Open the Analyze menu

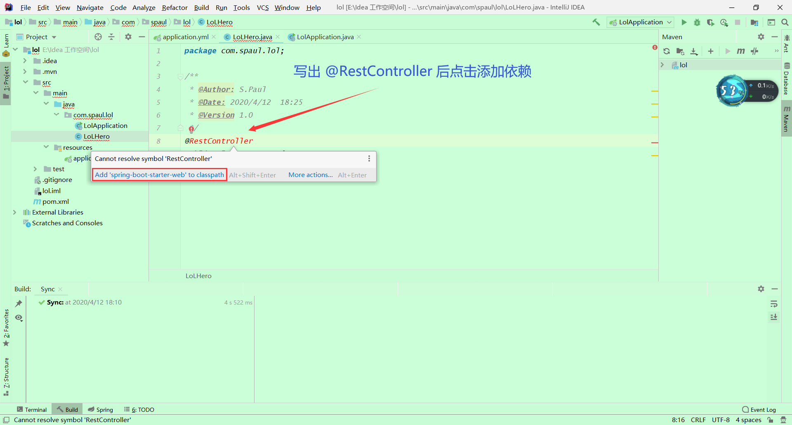pos(144,7)
